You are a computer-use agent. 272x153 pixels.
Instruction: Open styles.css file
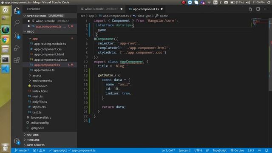click(50, 107)
